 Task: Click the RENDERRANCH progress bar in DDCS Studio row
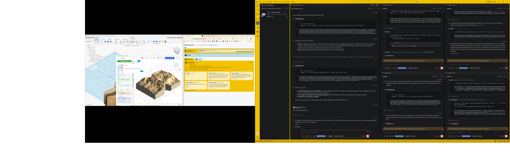point(225,51)
